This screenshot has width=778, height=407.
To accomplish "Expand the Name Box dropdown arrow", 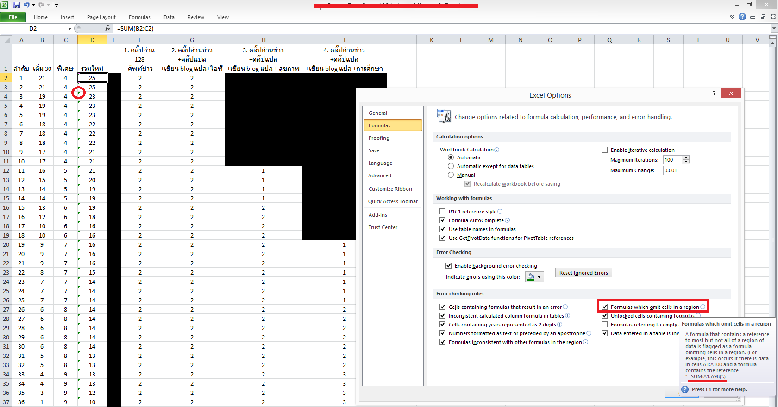I will [x=69, y=29].
